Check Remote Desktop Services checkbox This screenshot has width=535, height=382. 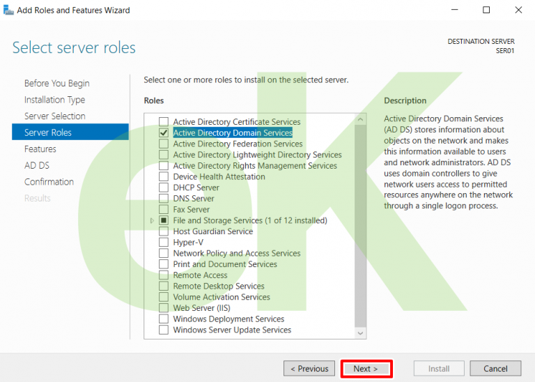pyautogui.click(x=164, y=286)
